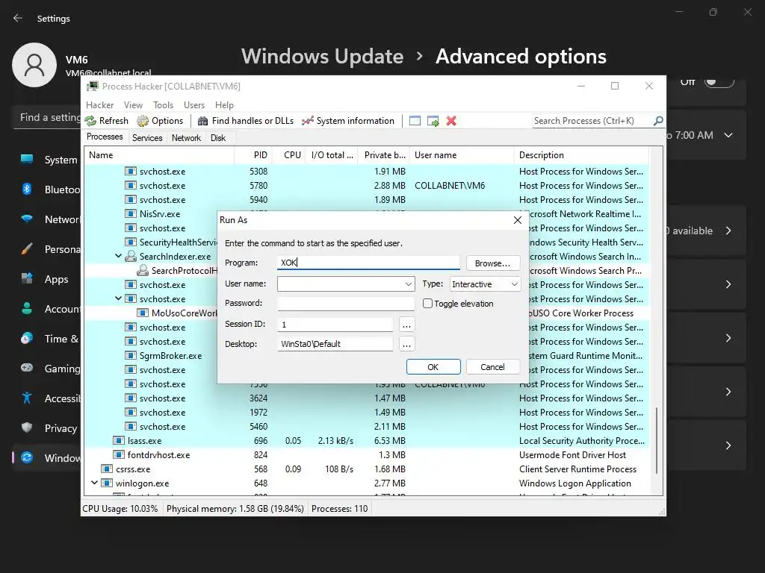Click Desktop browse ellipsis button

406,344
